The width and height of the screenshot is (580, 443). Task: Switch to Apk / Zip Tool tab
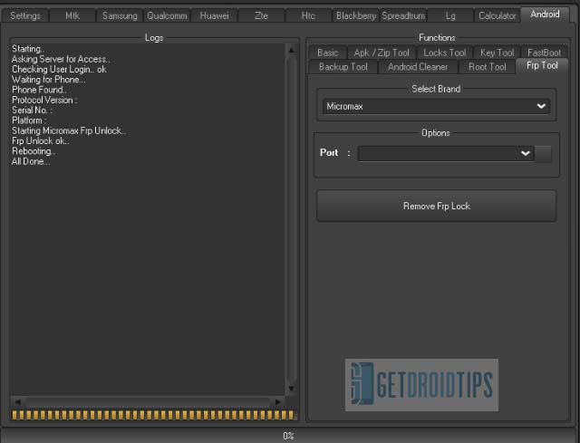[382, 53]
